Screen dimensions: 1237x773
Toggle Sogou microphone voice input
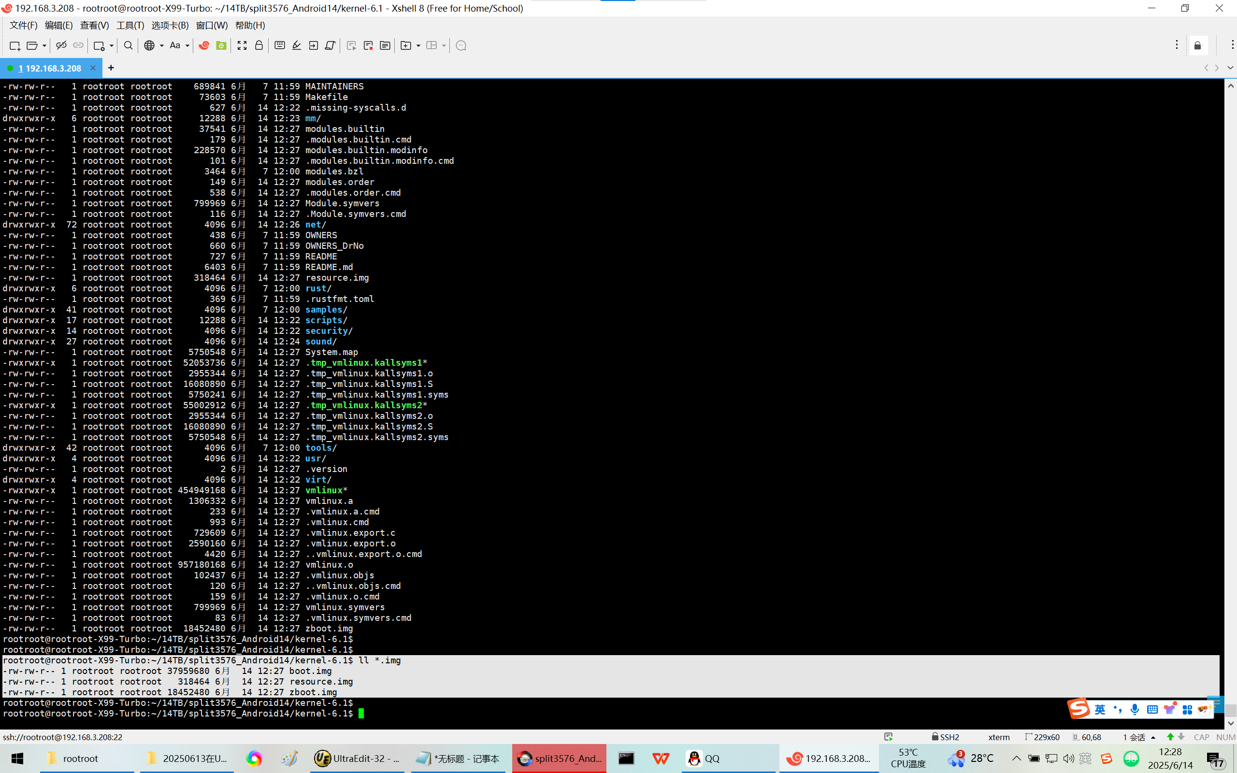tap(1135, 710)
